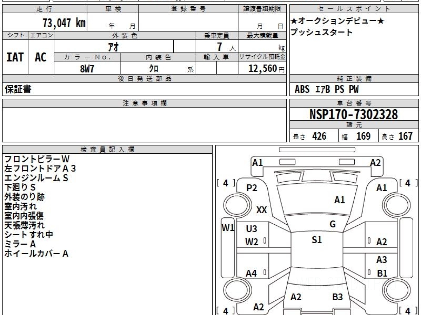421x315 pixels.
Task: Click inspector note ミラーA
Action: click(20, 244)
